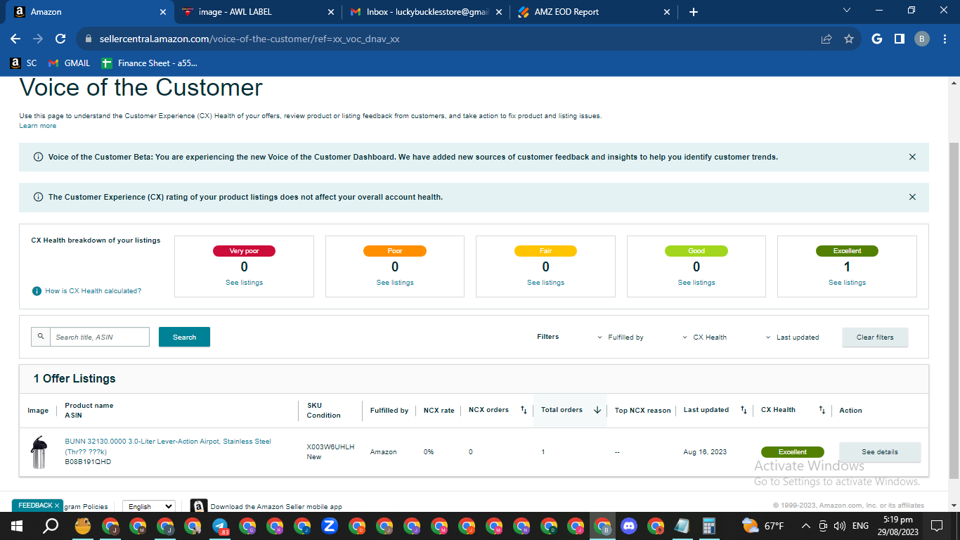Viewport: 960px width, 540px height.
Task: Close the image - AWL LABEL tab
Action: pyautogui.click(x=331, y=12)
